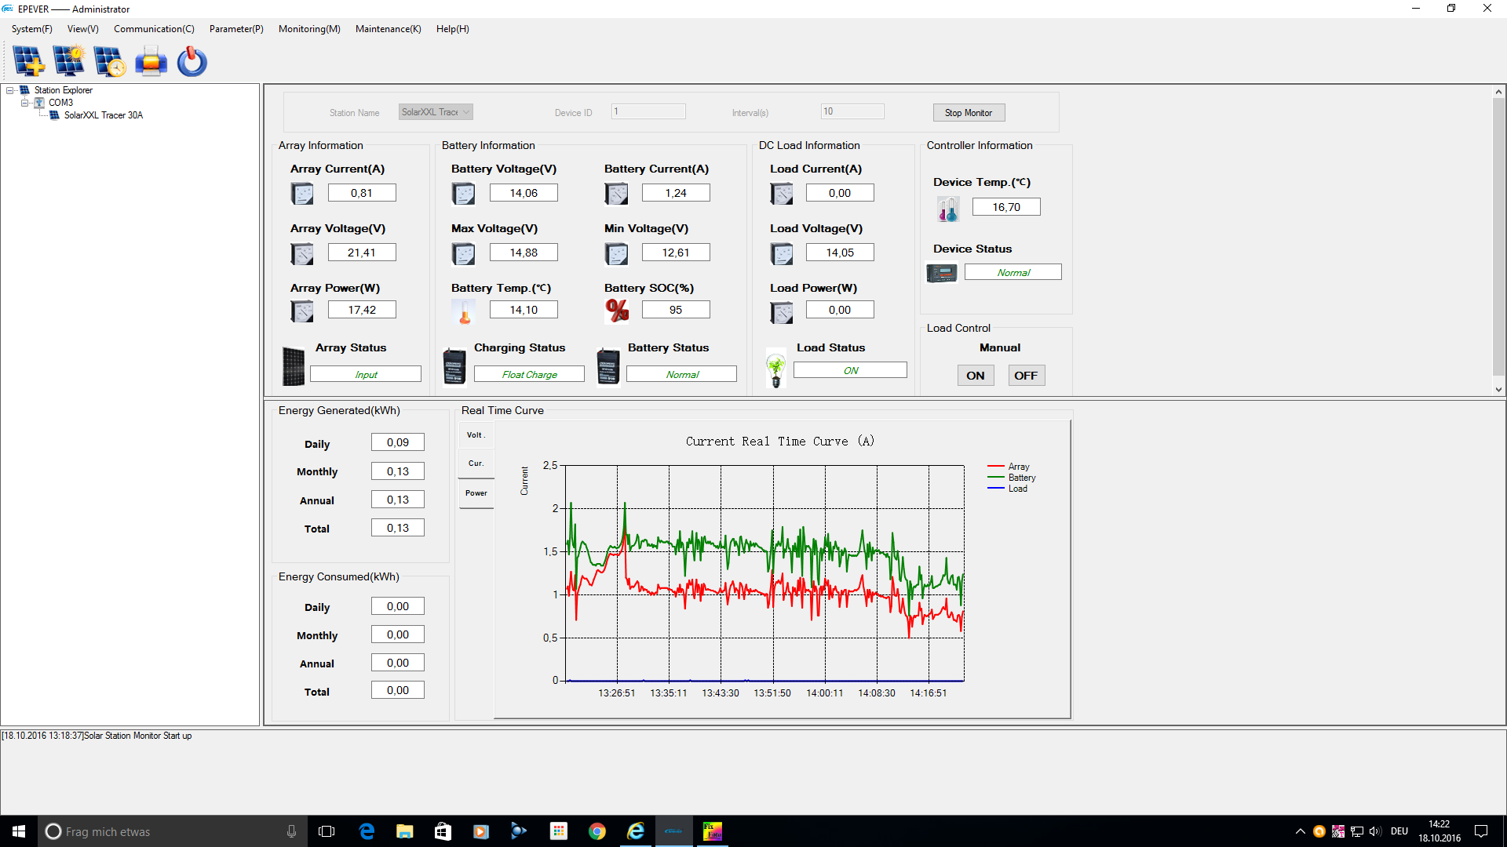1507x847 pixels.
Task: Turn manual load control ON
Action: [x=975, y=376]
